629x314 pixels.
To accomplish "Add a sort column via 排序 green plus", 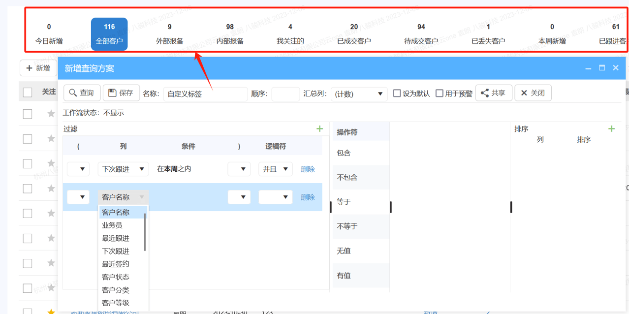I will [x=611, y=128].
